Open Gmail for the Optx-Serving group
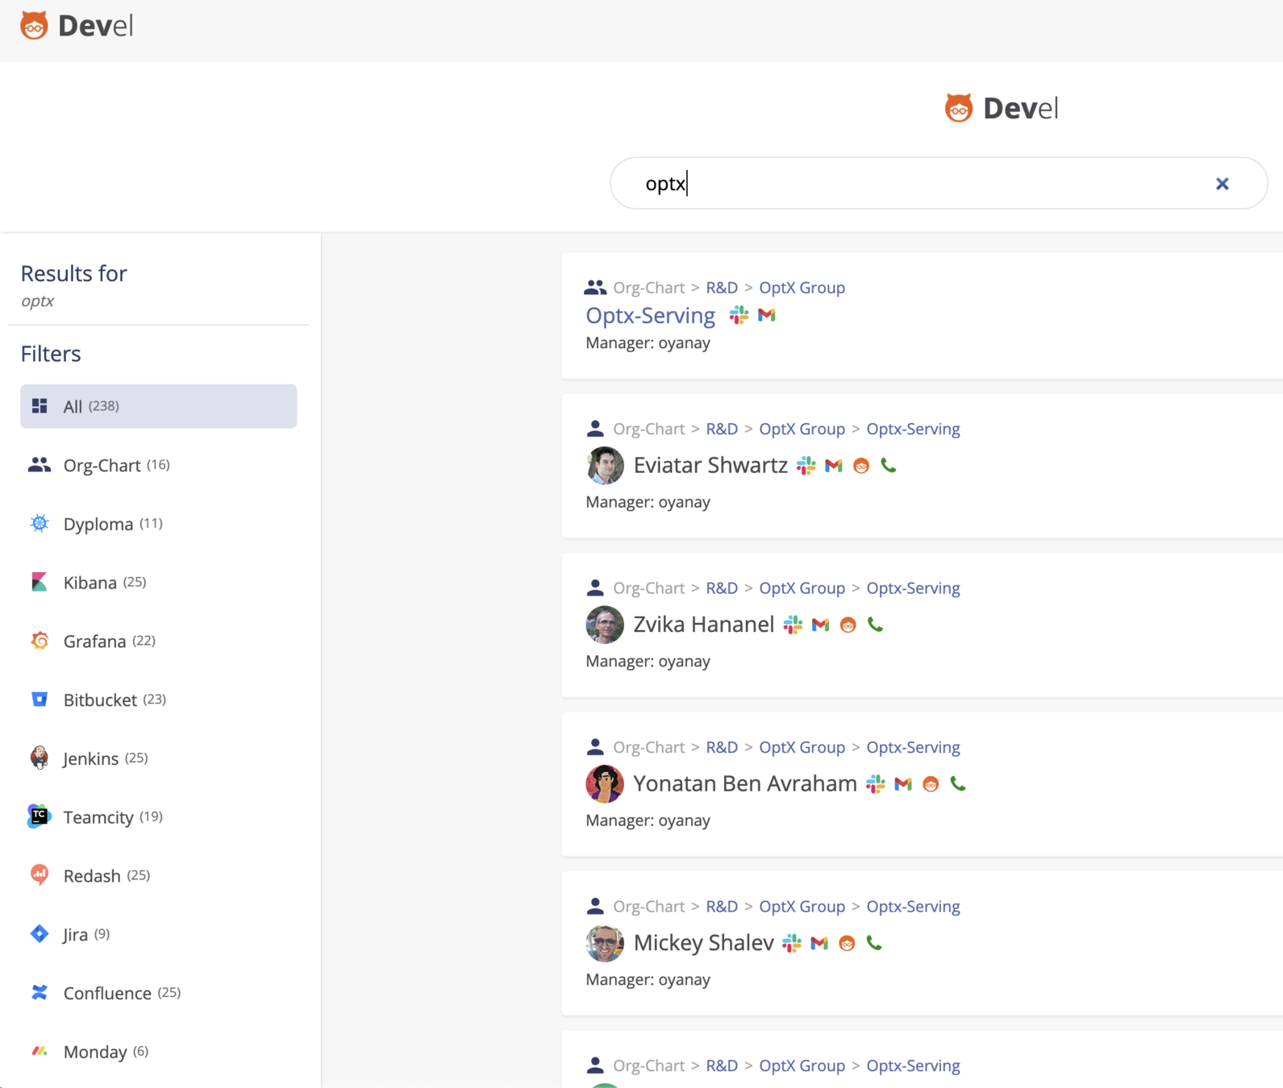Image resolution: width=1283 pixels, height=1088 pixels. pos(767,315)
